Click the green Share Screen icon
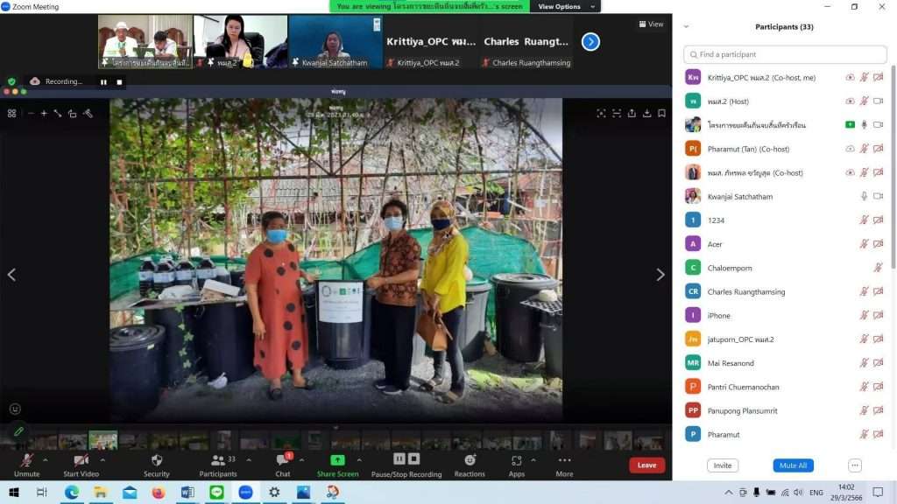This screenshot has height=504, width=897. coord(337,460)
